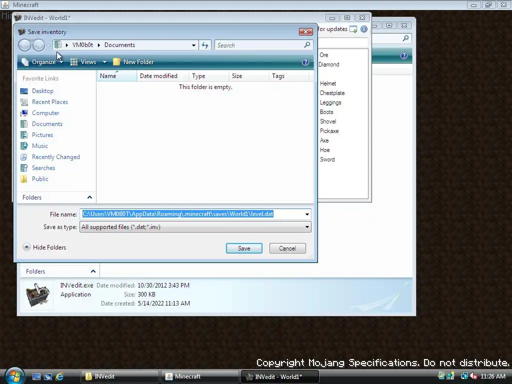Image resolution: width=512 pixels, height=384 pixels.
Task: Click the Save button
Action: click(x=244, y=248)
